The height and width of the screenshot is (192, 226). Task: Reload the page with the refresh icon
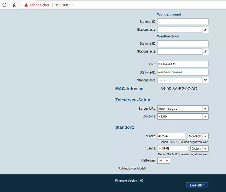tap(4, 5)
